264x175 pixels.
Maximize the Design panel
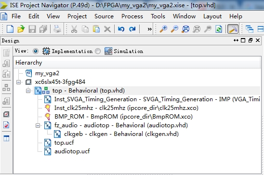[243, 40]
